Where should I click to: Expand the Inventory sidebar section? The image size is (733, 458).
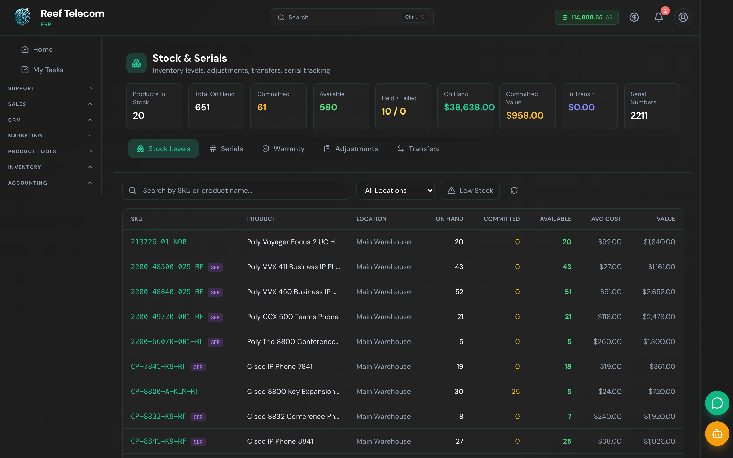click(50, 167)
